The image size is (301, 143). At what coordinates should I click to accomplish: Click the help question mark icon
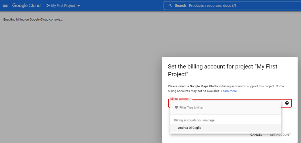[287, 103]
